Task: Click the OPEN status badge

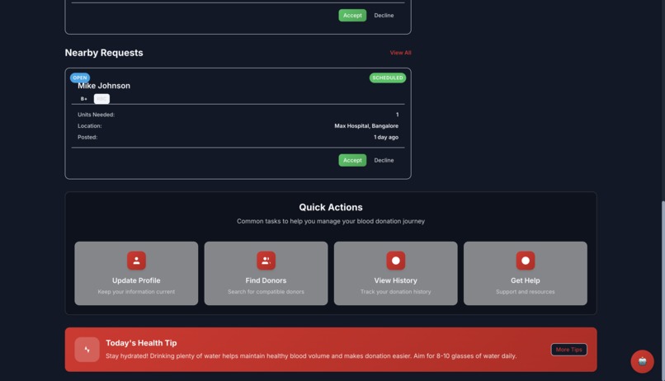Action: 80,78
